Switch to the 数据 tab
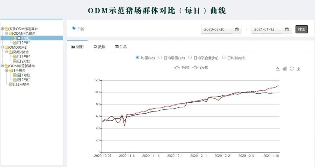The height and width of the screenshot is (167, 315). [x=99, y=47]
